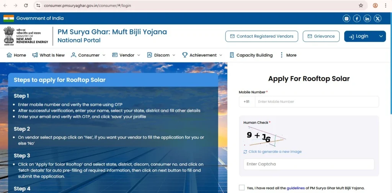Open the browser profile avatar
This screenshot has height=193, width=392.
pyautogui.click(x=375, y=5)
